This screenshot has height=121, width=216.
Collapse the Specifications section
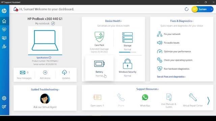pos(50,57)
